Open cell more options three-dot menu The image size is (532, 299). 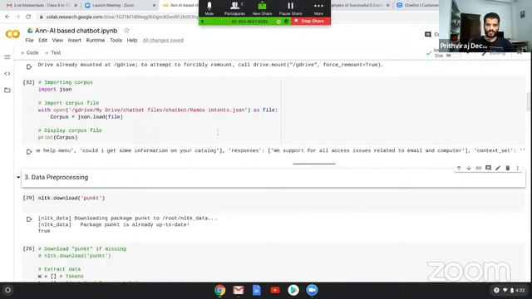[x=517, y=168]
